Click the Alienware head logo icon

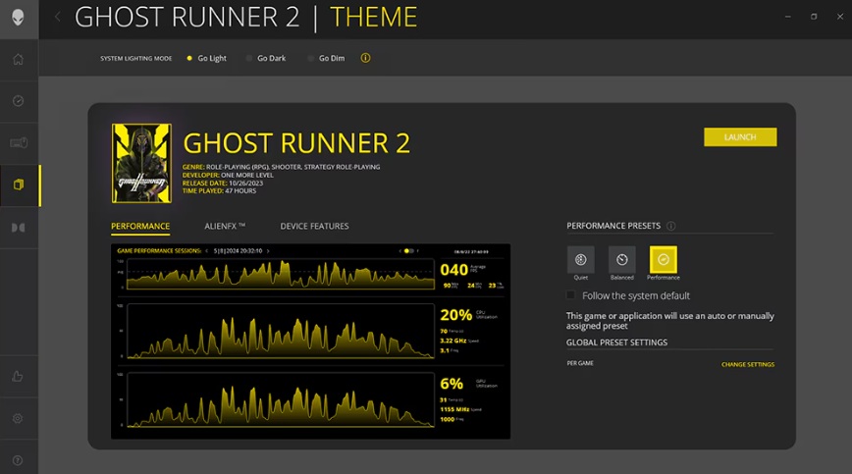(x=19, y=18)
